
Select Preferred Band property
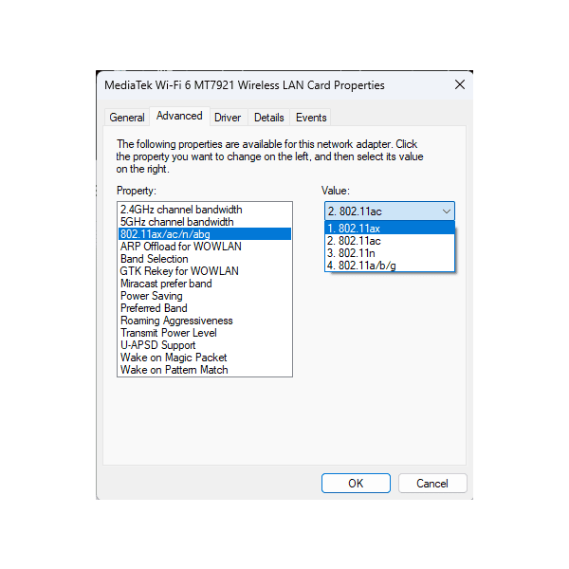[205, 308]
